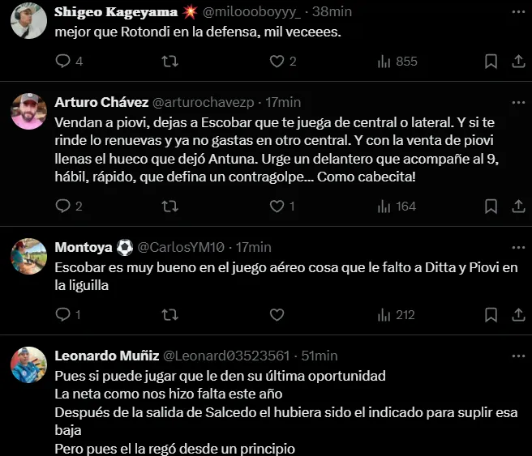Reply to Arturo Chávez's tweet
Image resolution: width=532 pixels, height=456 pixels.
64,207
